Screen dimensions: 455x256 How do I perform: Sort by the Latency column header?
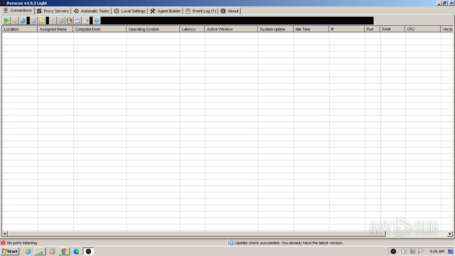pyautogui.click(x=192, y=29)
